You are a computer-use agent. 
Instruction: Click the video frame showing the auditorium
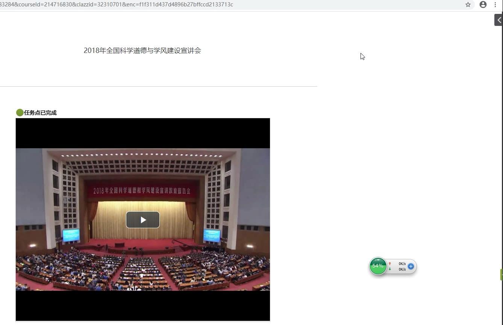(x=143, y=220)
